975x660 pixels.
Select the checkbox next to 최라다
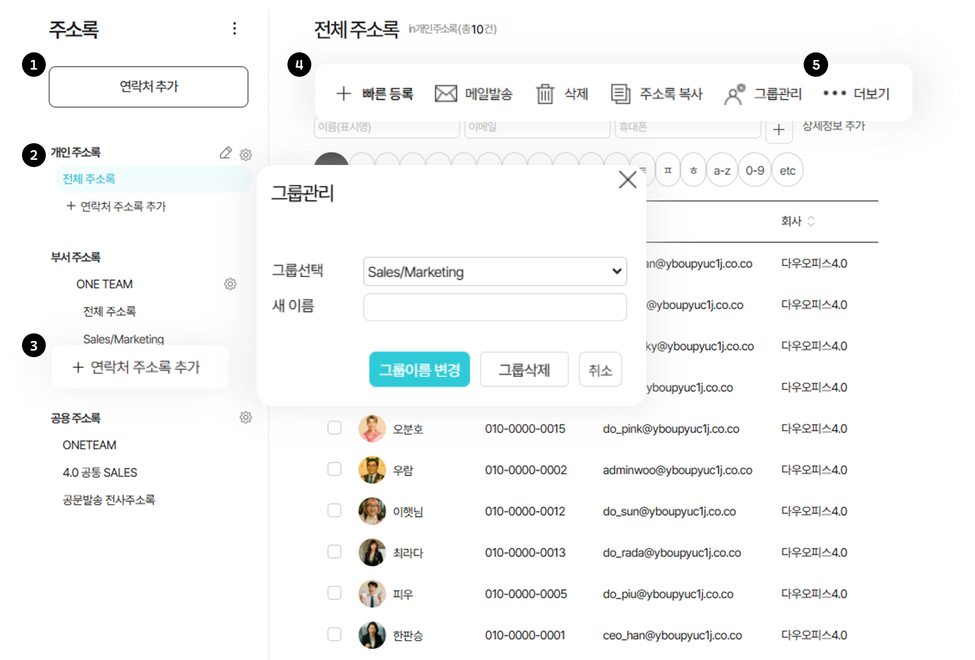334,552
